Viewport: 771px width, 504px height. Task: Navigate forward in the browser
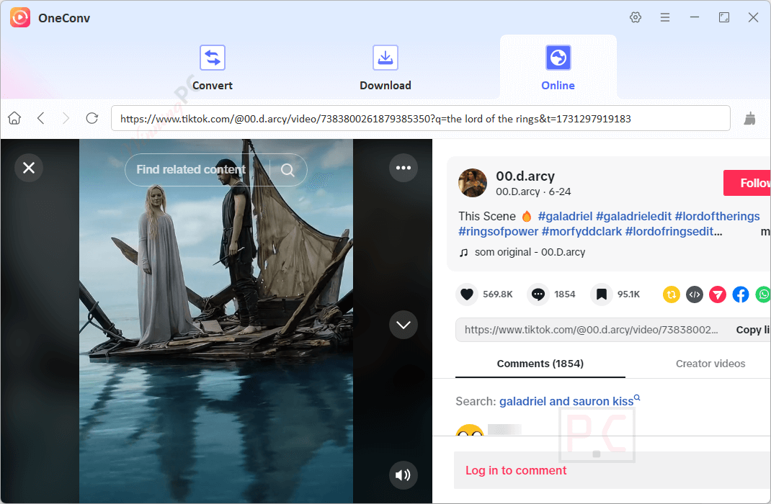point(66,118)
